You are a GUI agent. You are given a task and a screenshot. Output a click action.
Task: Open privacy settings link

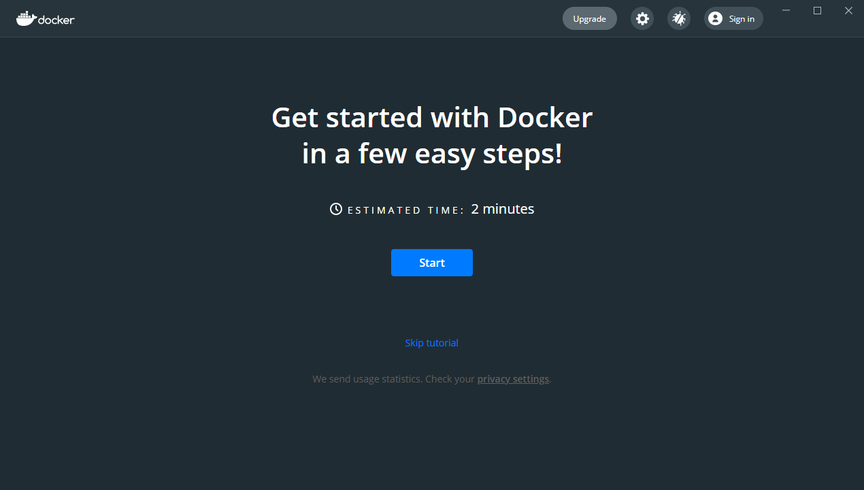click(513, 378)
